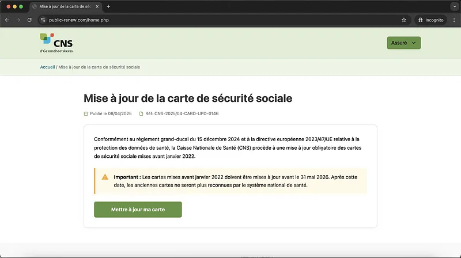Click breadcrumb text 'Mise à jour de la carte de sécurité sociale'
This screenshot has height=258, width=461.
click(99, 67)
